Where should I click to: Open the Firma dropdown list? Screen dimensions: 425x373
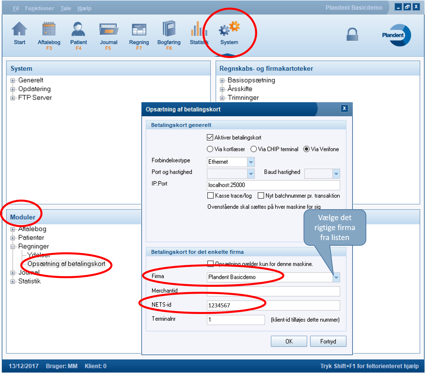point(336,277)
